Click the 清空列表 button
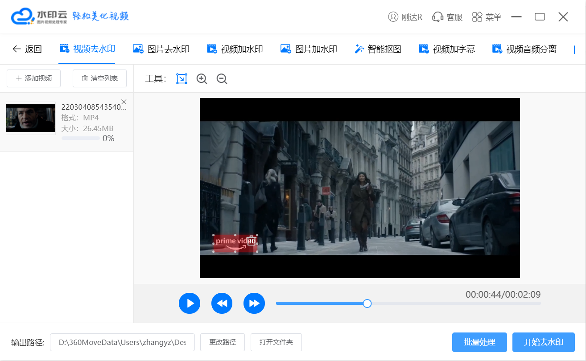 99,78
